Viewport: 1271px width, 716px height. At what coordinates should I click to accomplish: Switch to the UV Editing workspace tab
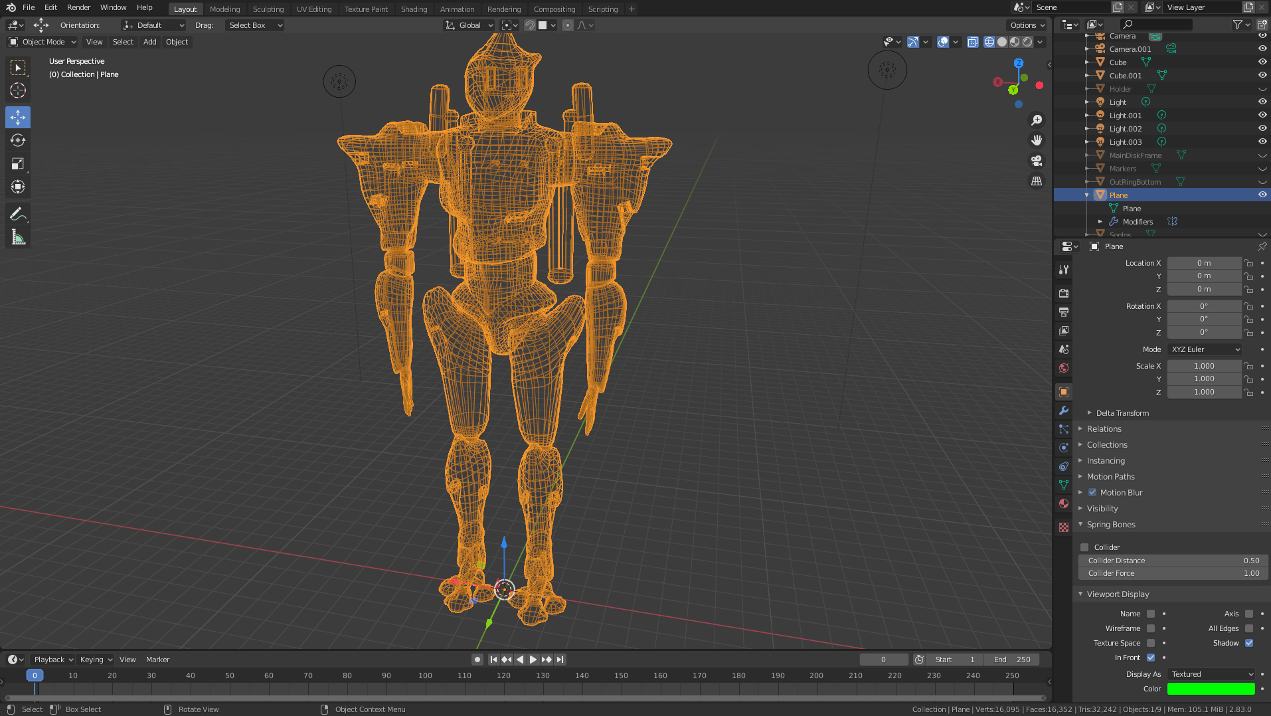(x=313, y=9)
